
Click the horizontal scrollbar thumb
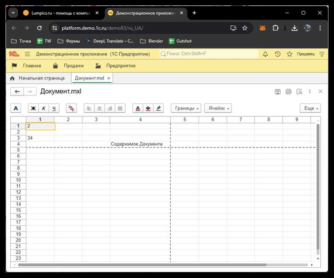(142, 265)
